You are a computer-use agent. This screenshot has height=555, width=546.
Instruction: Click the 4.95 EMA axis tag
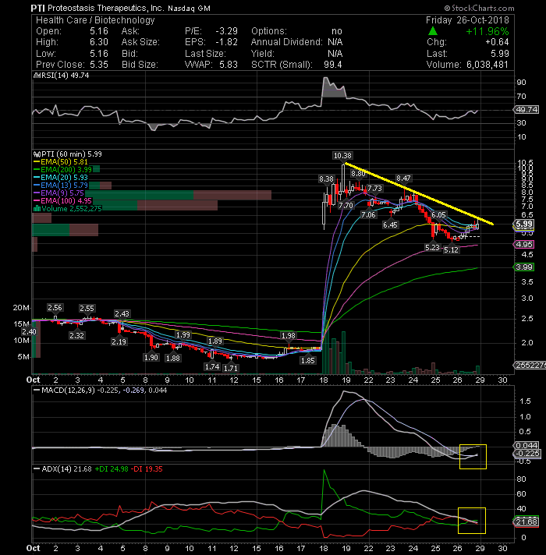(x=523, y=245)
